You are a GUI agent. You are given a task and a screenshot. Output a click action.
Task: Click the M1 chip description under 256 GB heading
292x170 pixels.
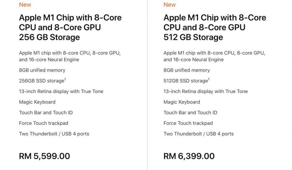point(70,56)
